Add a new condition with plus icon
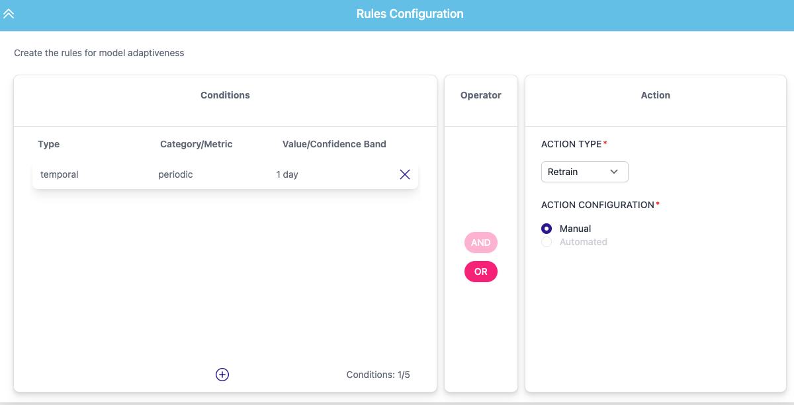Screen dimensions: 794x405 click(x=222, y=375)
